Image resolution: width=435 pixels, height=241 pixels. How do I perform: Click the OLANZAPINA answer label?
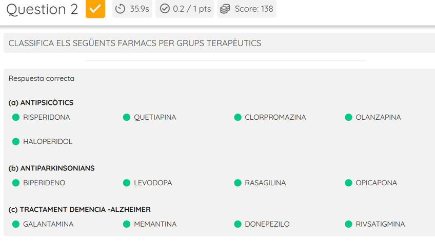(378, 118)
